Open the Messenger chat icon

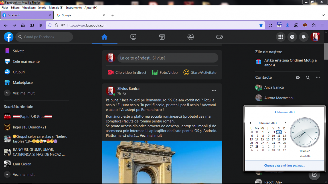pyautogui.click(x=292, y=37)
